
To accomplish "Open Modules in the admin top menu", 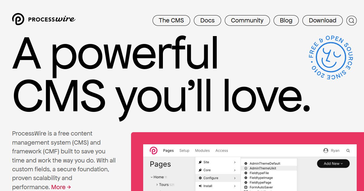I will pos(202,151).
